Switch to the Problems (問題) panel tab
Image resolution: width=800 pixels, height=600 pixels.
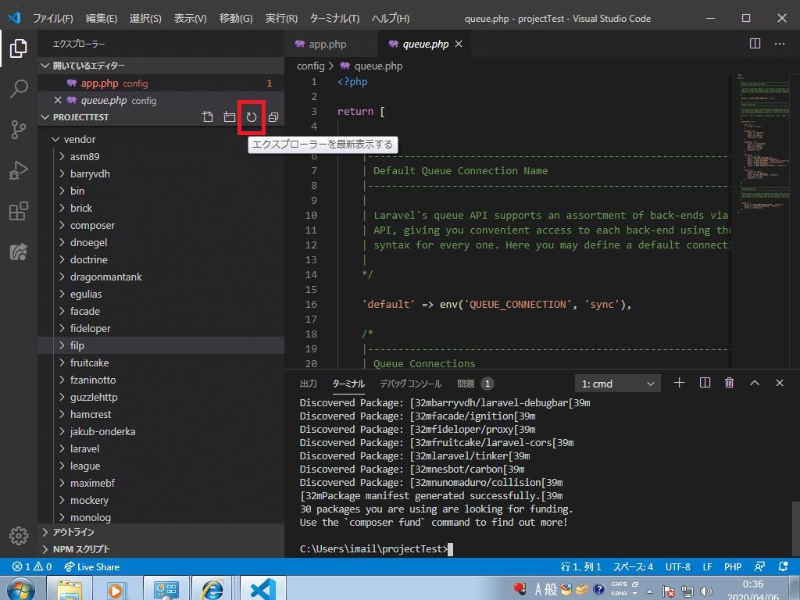click(475, 384)
